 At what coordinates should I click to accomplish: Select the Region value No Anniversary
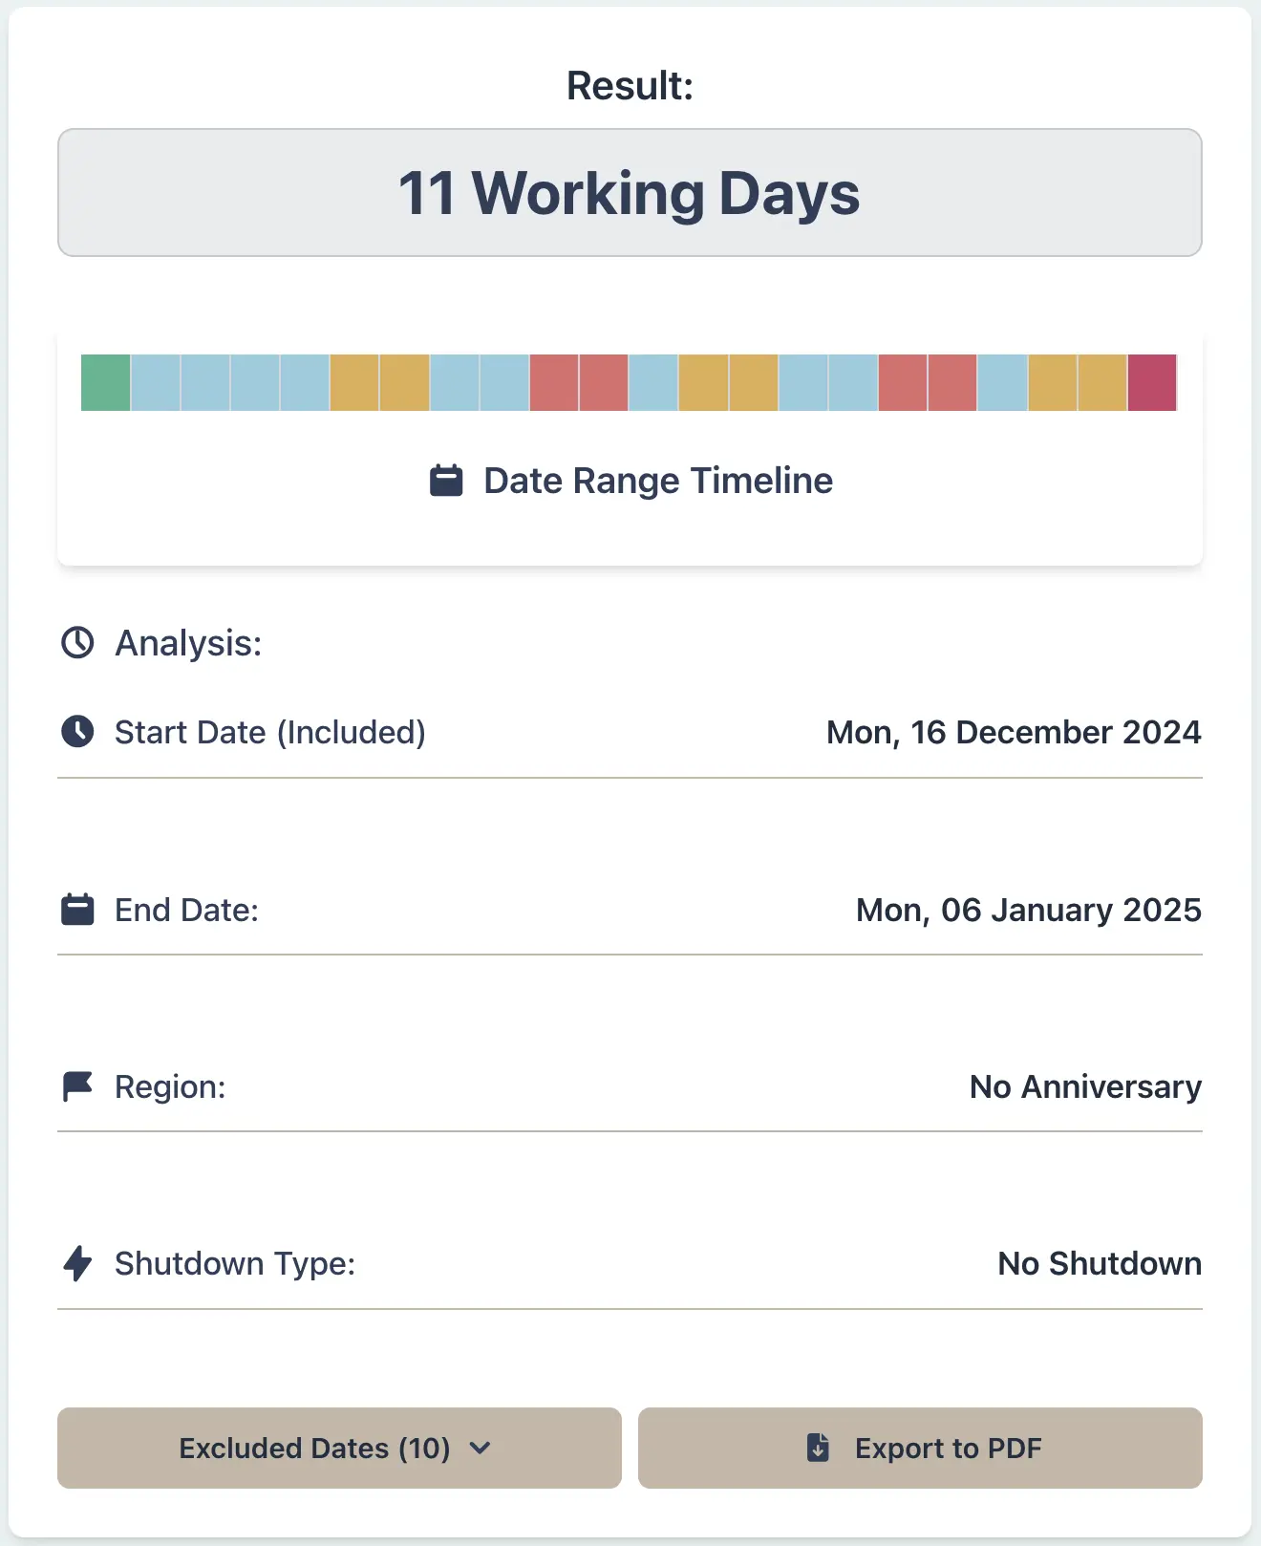point(1084,1085)
